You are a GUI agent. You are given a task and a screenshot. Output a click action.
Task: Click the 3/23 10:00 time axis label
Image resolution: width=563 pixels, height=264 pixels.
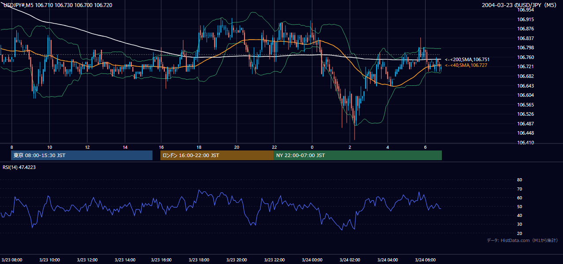coord(49,260)
